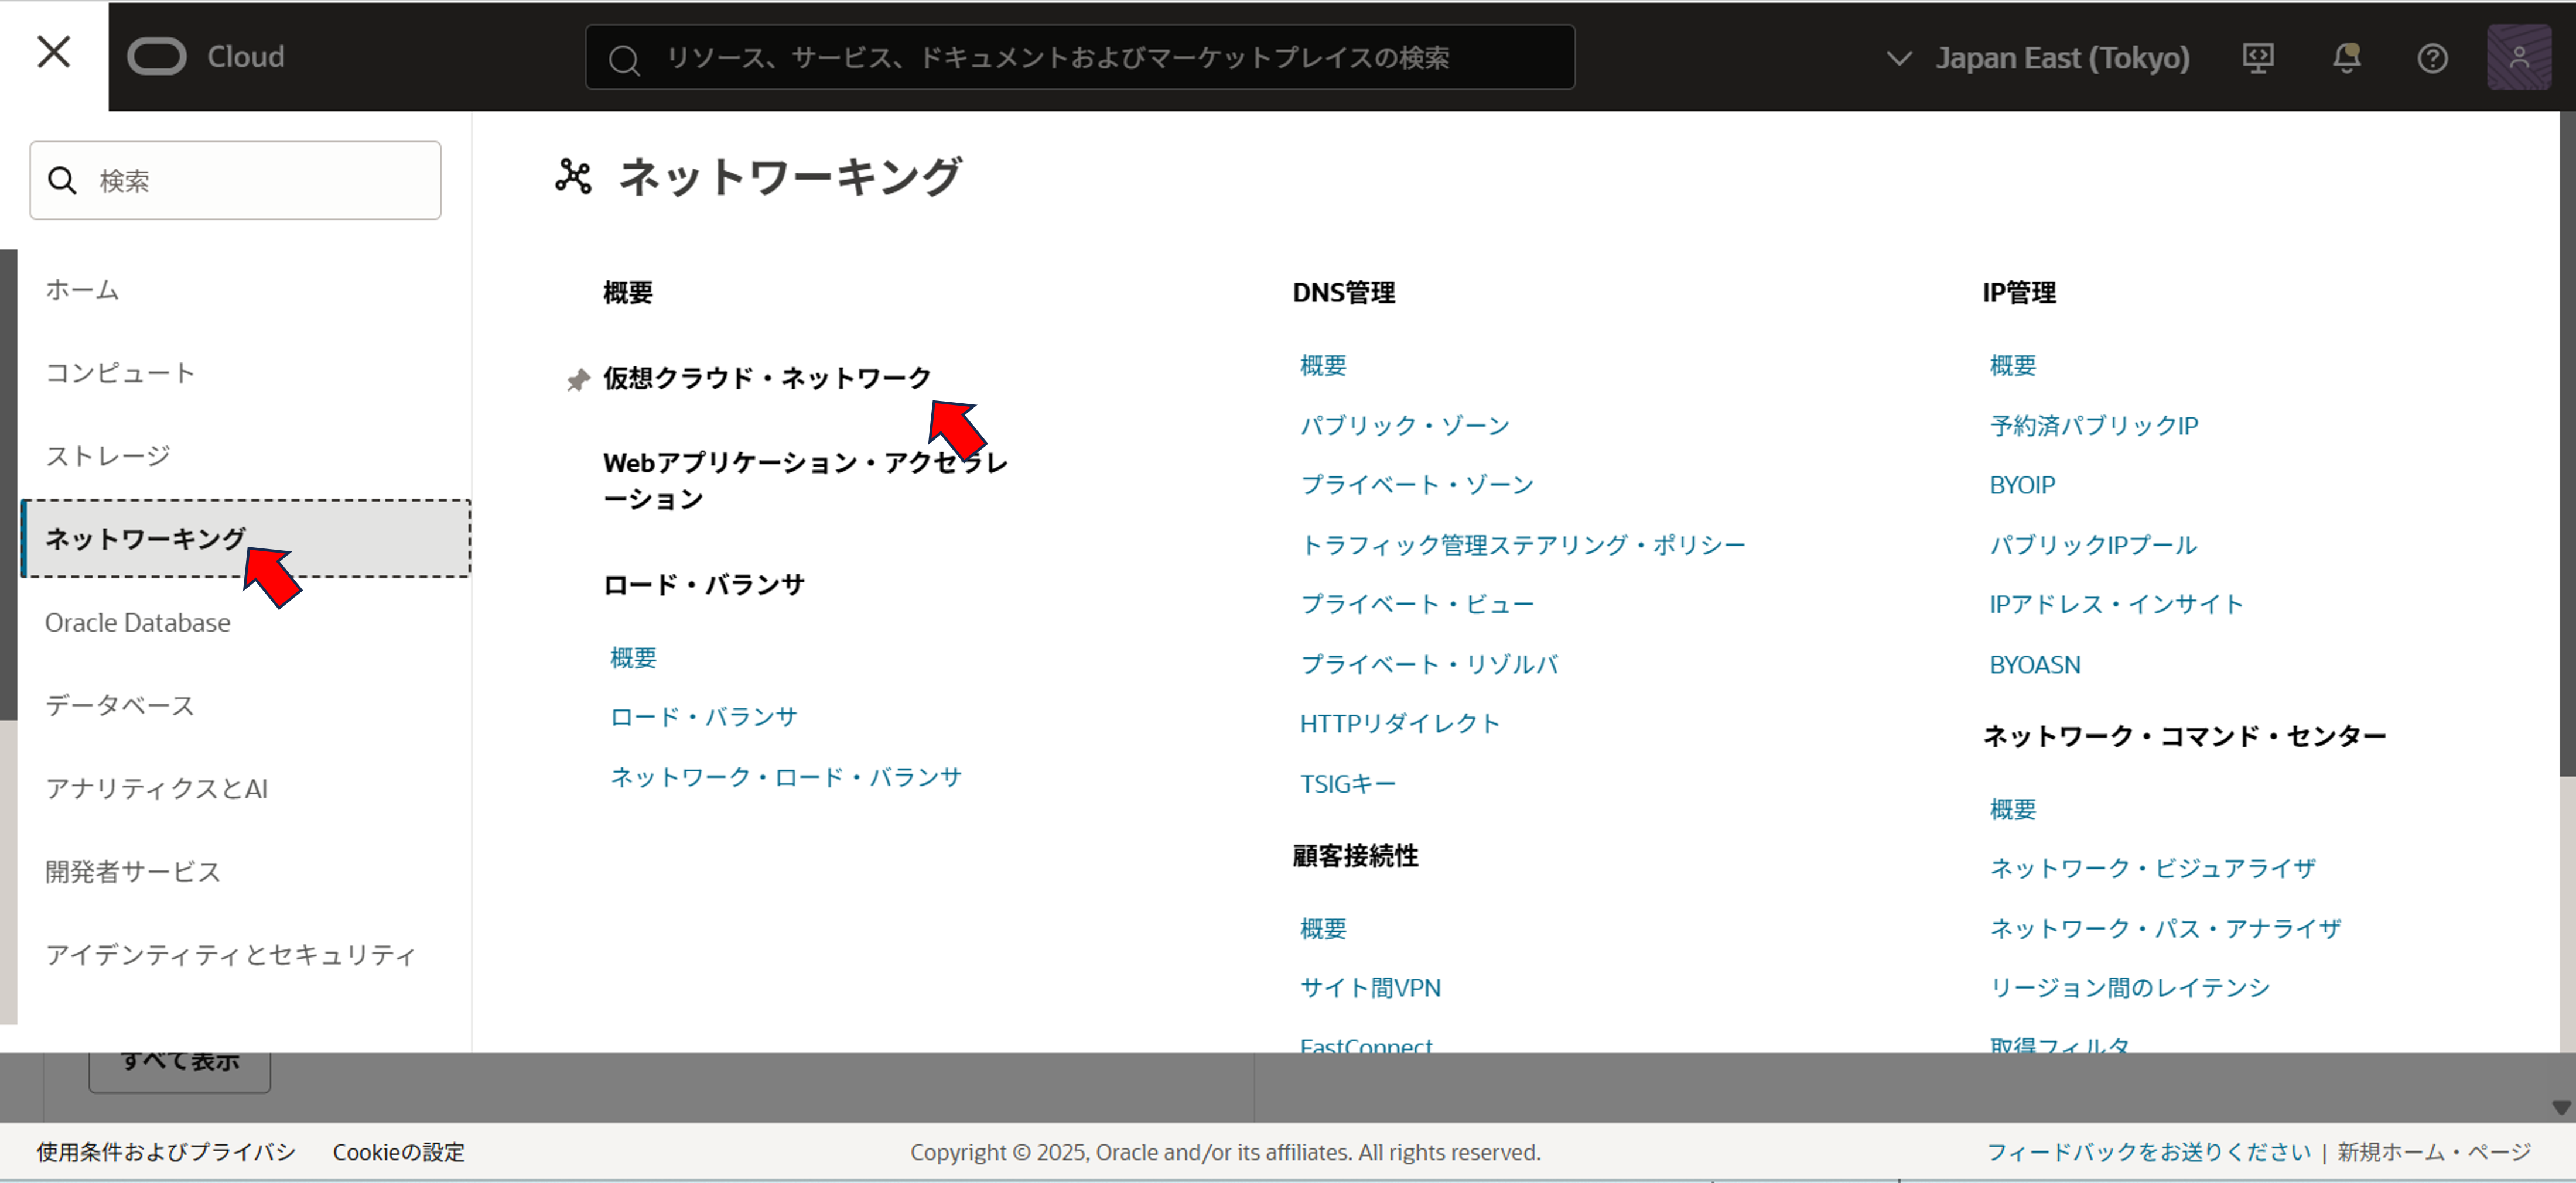The image size is (2576, 1183).
Task: Open ネットワーク・ビジュアライザ link
Action: point(2152,868)
